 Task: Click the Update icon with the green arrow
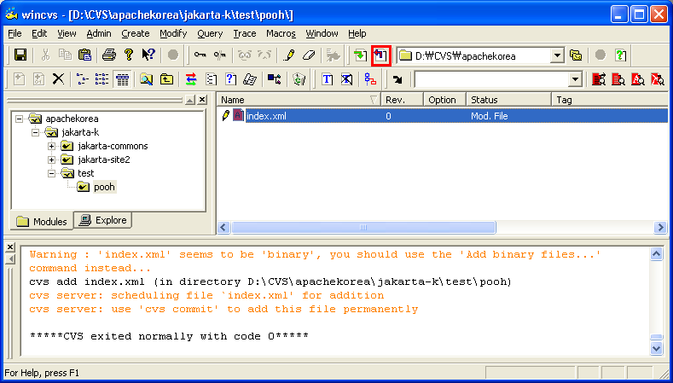361,55
